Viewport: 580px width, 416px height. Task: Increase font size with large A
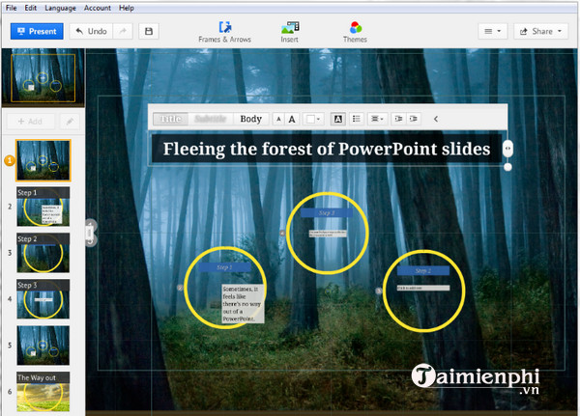point(292,119)
